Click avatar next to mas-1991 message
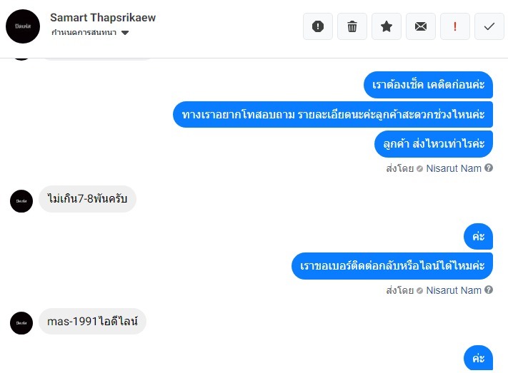Image resolution: width=508 pixels, height=373 pixels. click(21, 323)
